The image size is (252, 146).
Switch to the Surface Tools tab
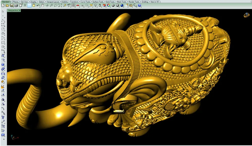[98, 2]
